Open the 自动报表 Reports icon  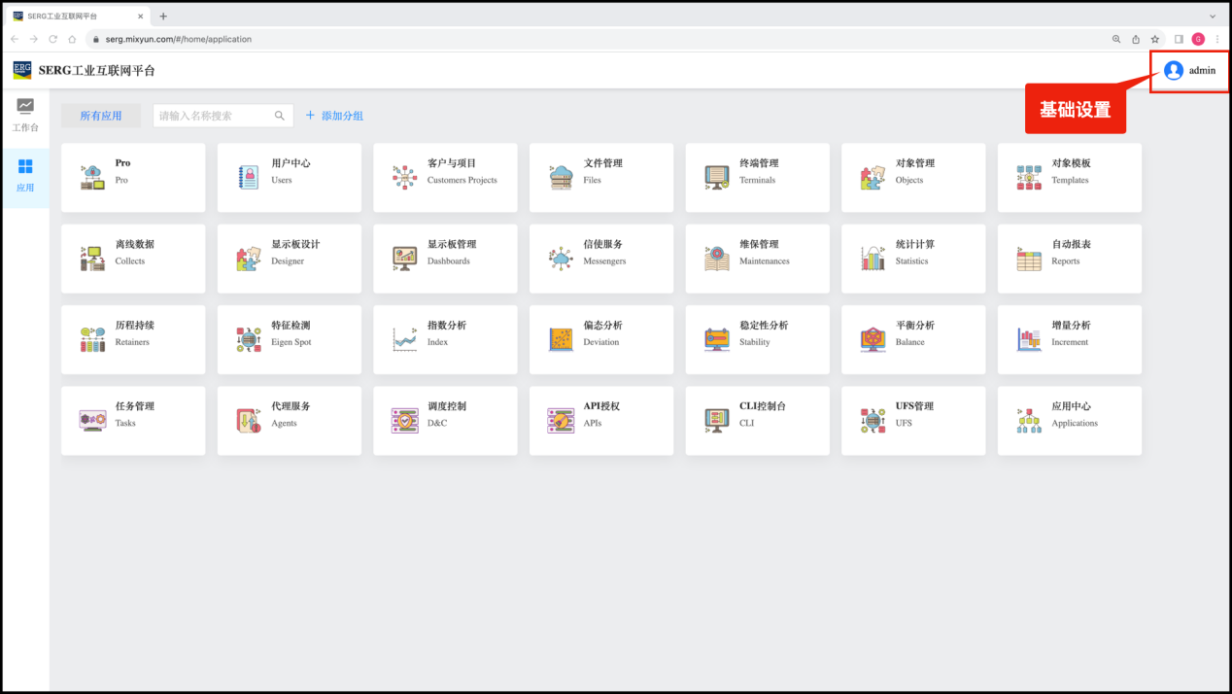tap(1029, 259)
